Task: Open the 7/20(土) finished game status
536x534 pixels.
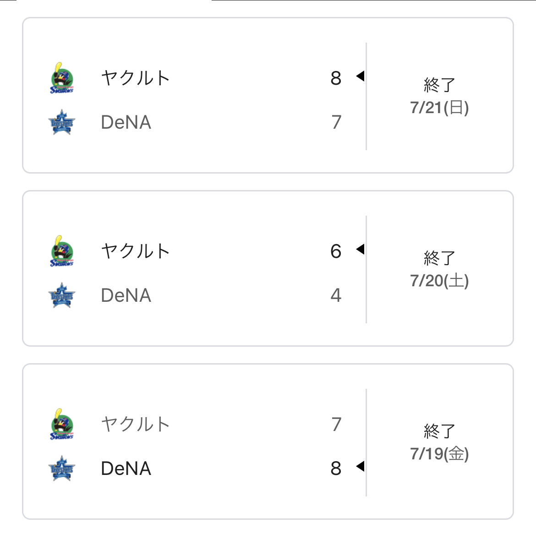Action: [439, 269]
